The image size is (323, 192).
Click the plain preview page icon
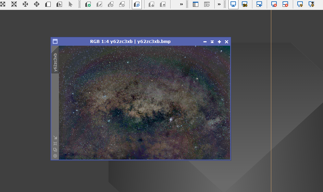pyautogui.click(x=48, y=4)
